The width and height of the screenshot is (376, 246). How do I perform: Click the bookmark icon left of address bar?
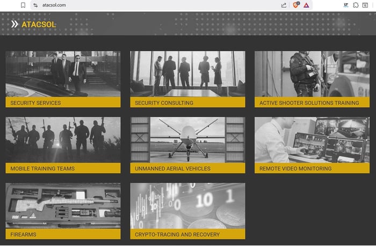23,5
